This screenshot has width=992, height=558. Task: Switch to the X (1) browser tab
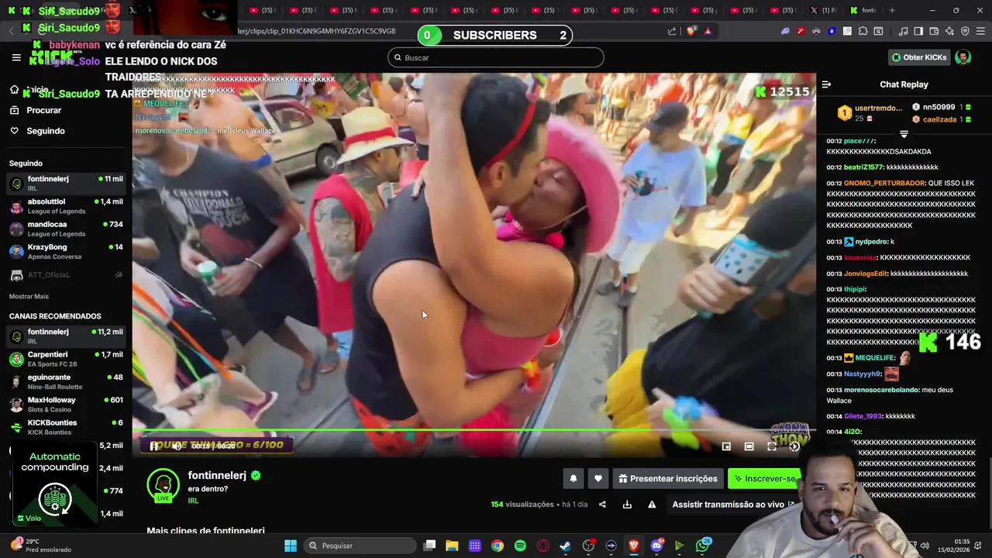point(823,11)
